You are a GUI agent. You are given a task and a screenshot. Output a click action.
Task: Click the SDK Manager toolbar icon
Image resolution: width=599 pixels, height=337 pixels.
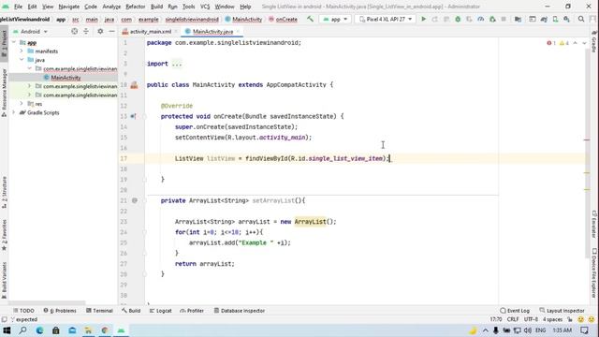(566, 19)
